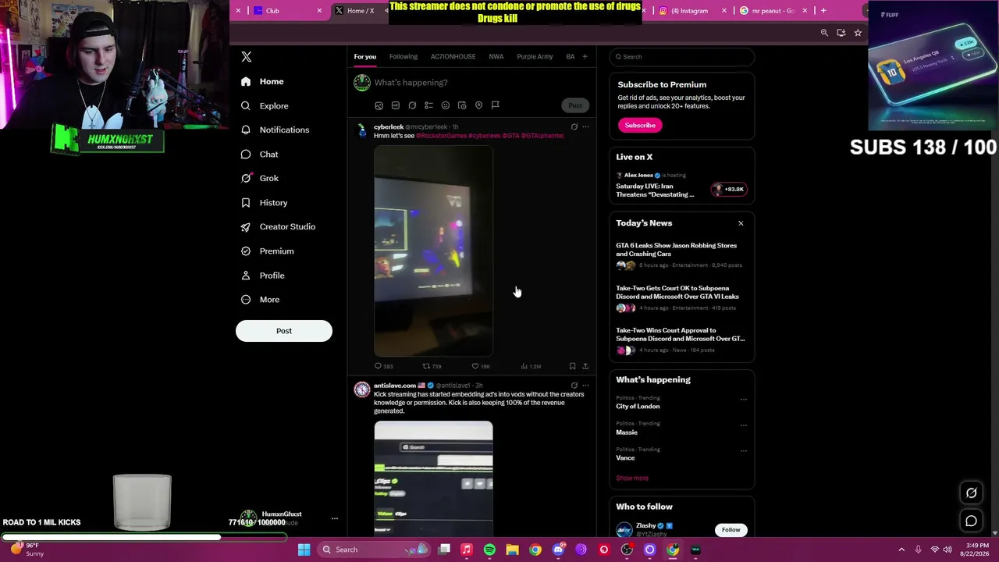999x562 pixels.
Task: Like the cyberleek post
Action: [481, 366]
